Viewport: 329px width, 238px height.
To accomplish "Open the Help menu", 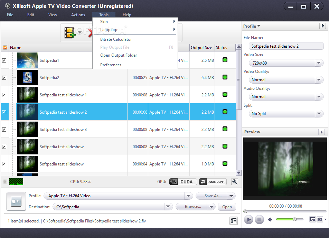I will [x=127, y=15].
